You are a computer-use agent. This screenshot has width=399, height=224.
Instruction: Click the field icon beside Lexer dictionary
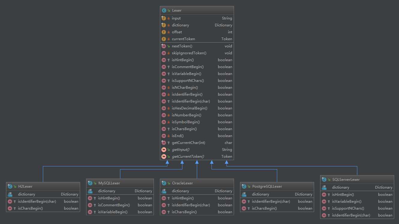pos(164,25)
